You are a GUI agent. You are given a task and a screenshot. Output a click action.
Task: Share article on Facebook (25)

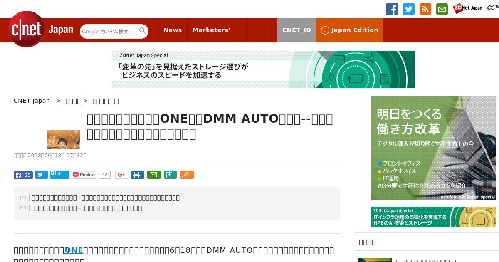23,175
